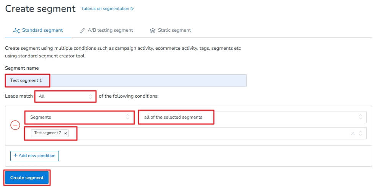Screen dimensions: 376x188
Task: Click the Standard segment tab's network icon
Action: pos(16,31)
